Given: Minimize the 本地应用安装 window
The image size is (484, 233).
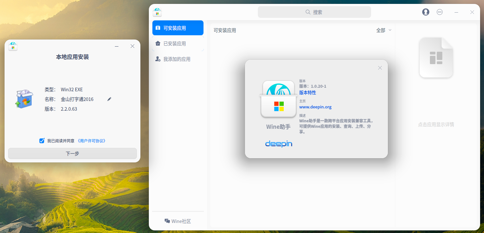Looking at the screenshot, I should coord(116,46).
